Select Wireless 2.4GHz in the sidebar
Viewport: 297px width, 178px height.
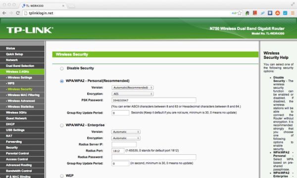pos(22,72)
